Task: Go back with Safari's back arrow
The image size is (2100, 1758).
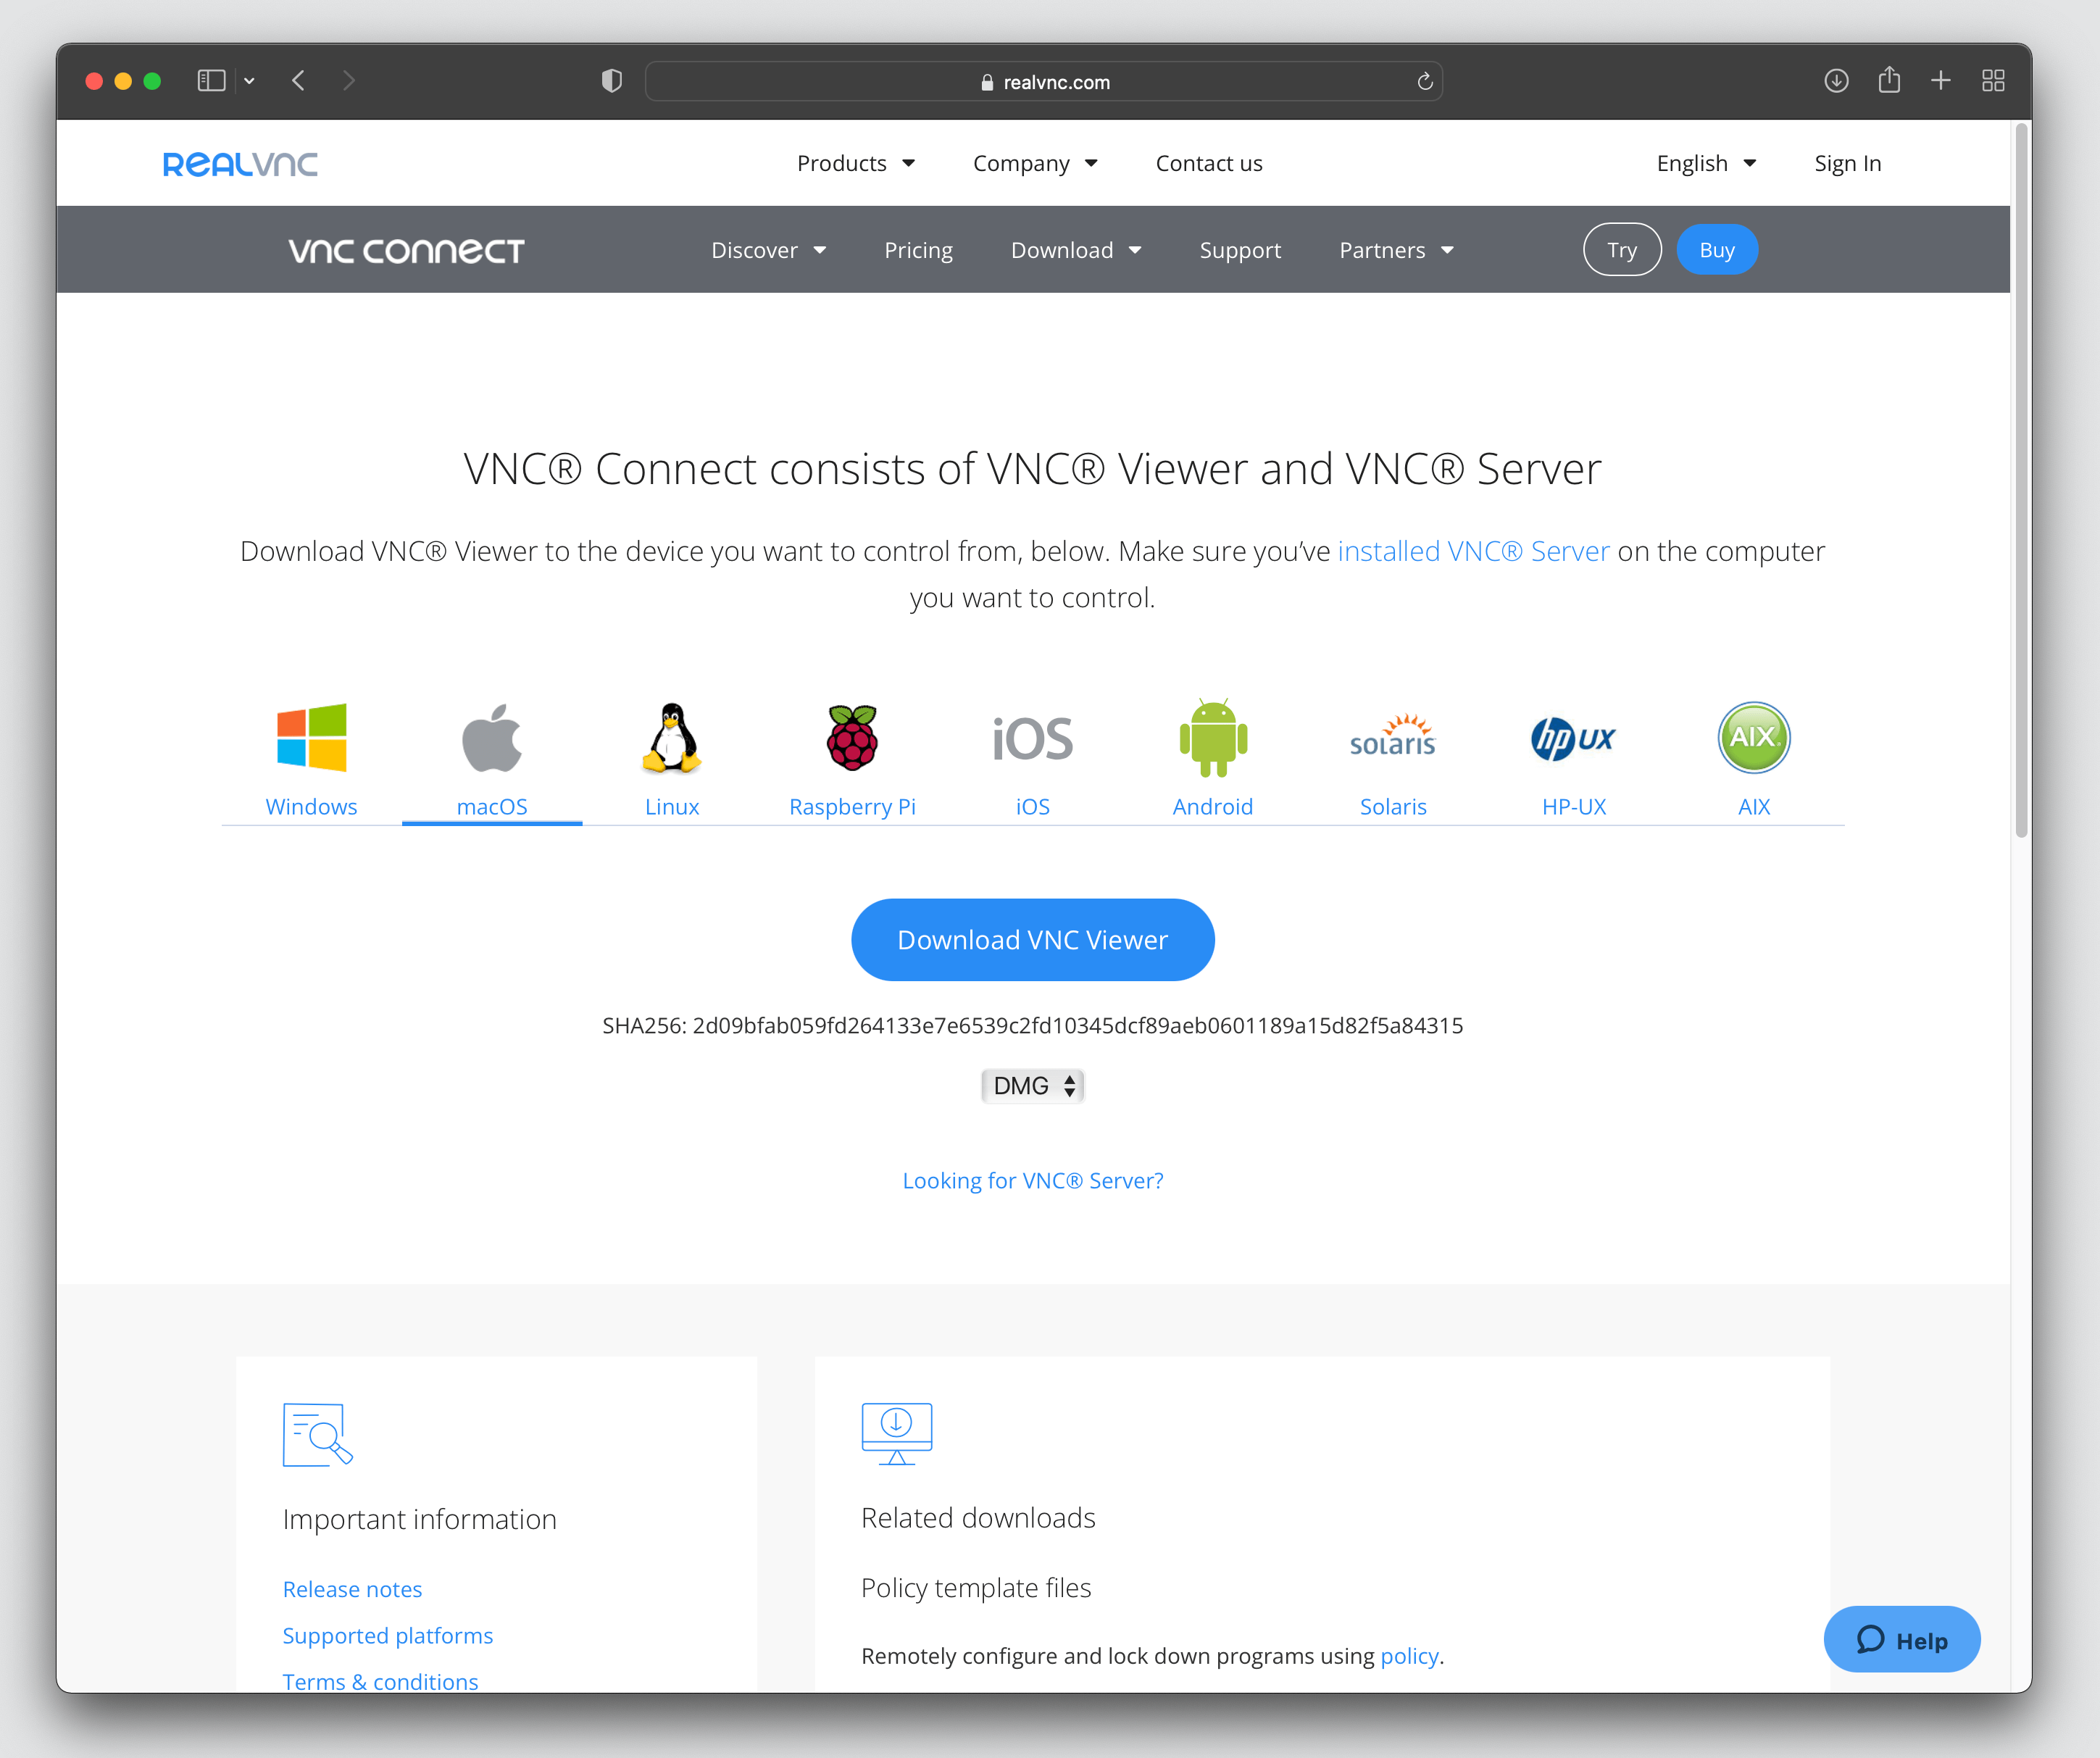Action: (298, 81)
